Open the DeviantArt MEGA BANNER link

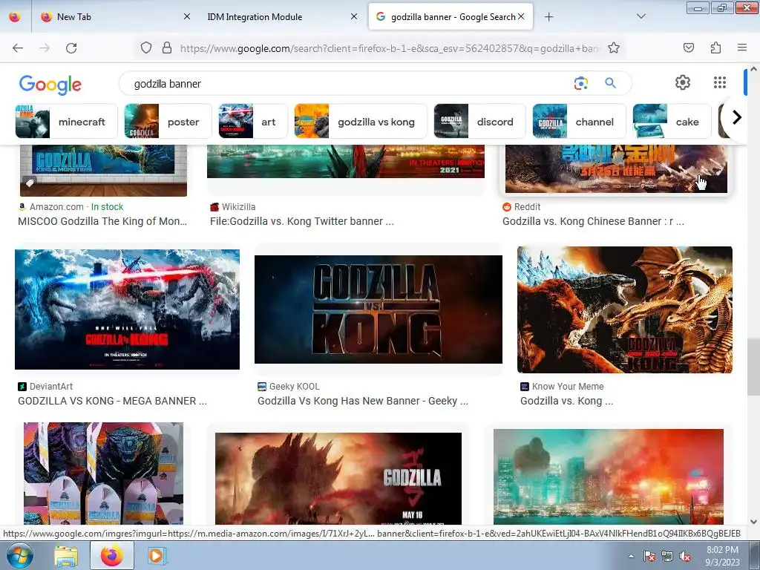coord(112,401)
